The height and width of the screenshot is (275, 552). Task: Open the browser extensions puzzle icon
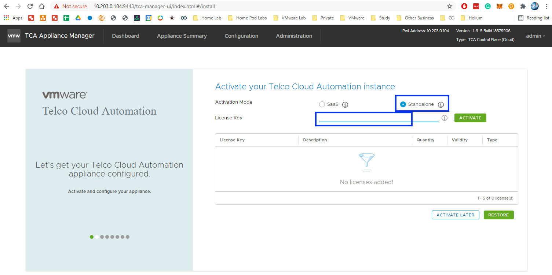click(x=523, y=6)
